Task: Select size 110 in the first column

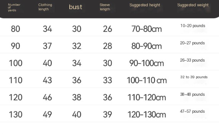Action: 15,80
